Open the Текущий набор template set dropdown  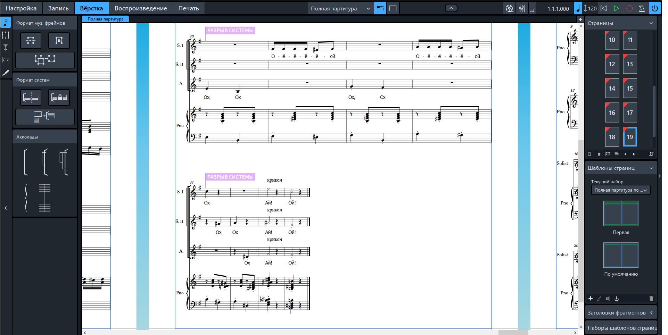[621, 190]
